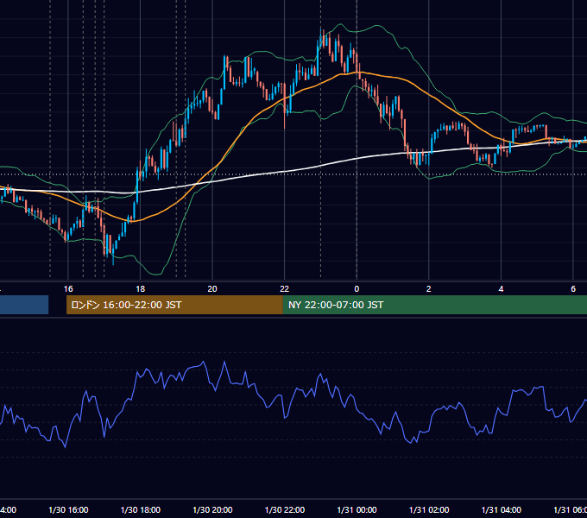Image resolution: width=587 pixels, height=518 pixels.
Task: Click the hour label 18 on chart axis
Action: coord(141,289)
